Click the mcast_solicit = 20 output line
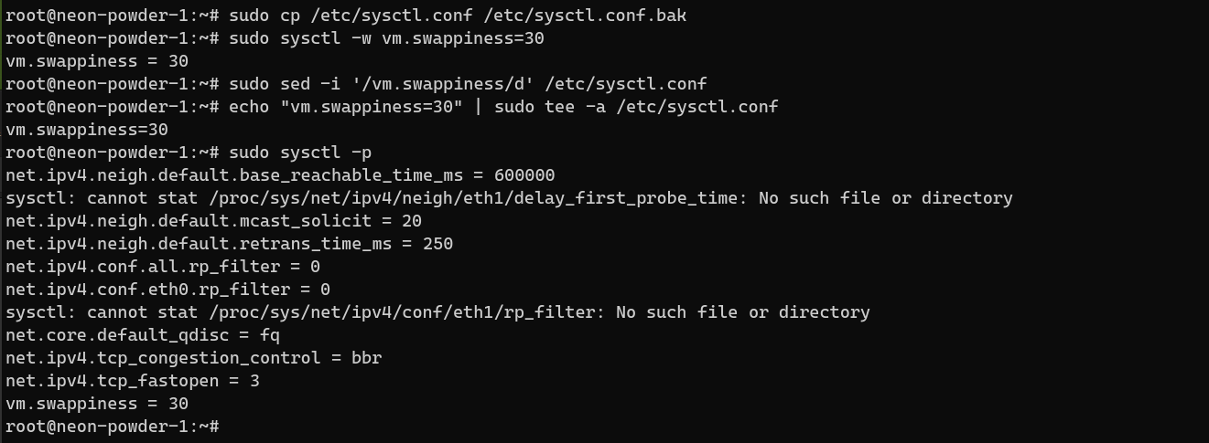This screenshot has width=1209, height=443. 213,221
